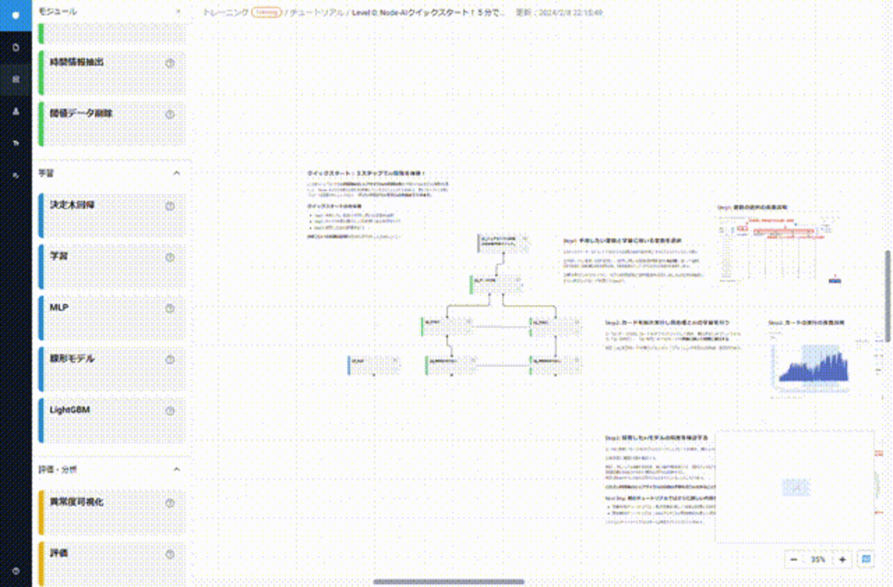Show help for the 閾値データ削除 module
The width and height of the screenshot is (893, 587).
click(x=170, y=114)
